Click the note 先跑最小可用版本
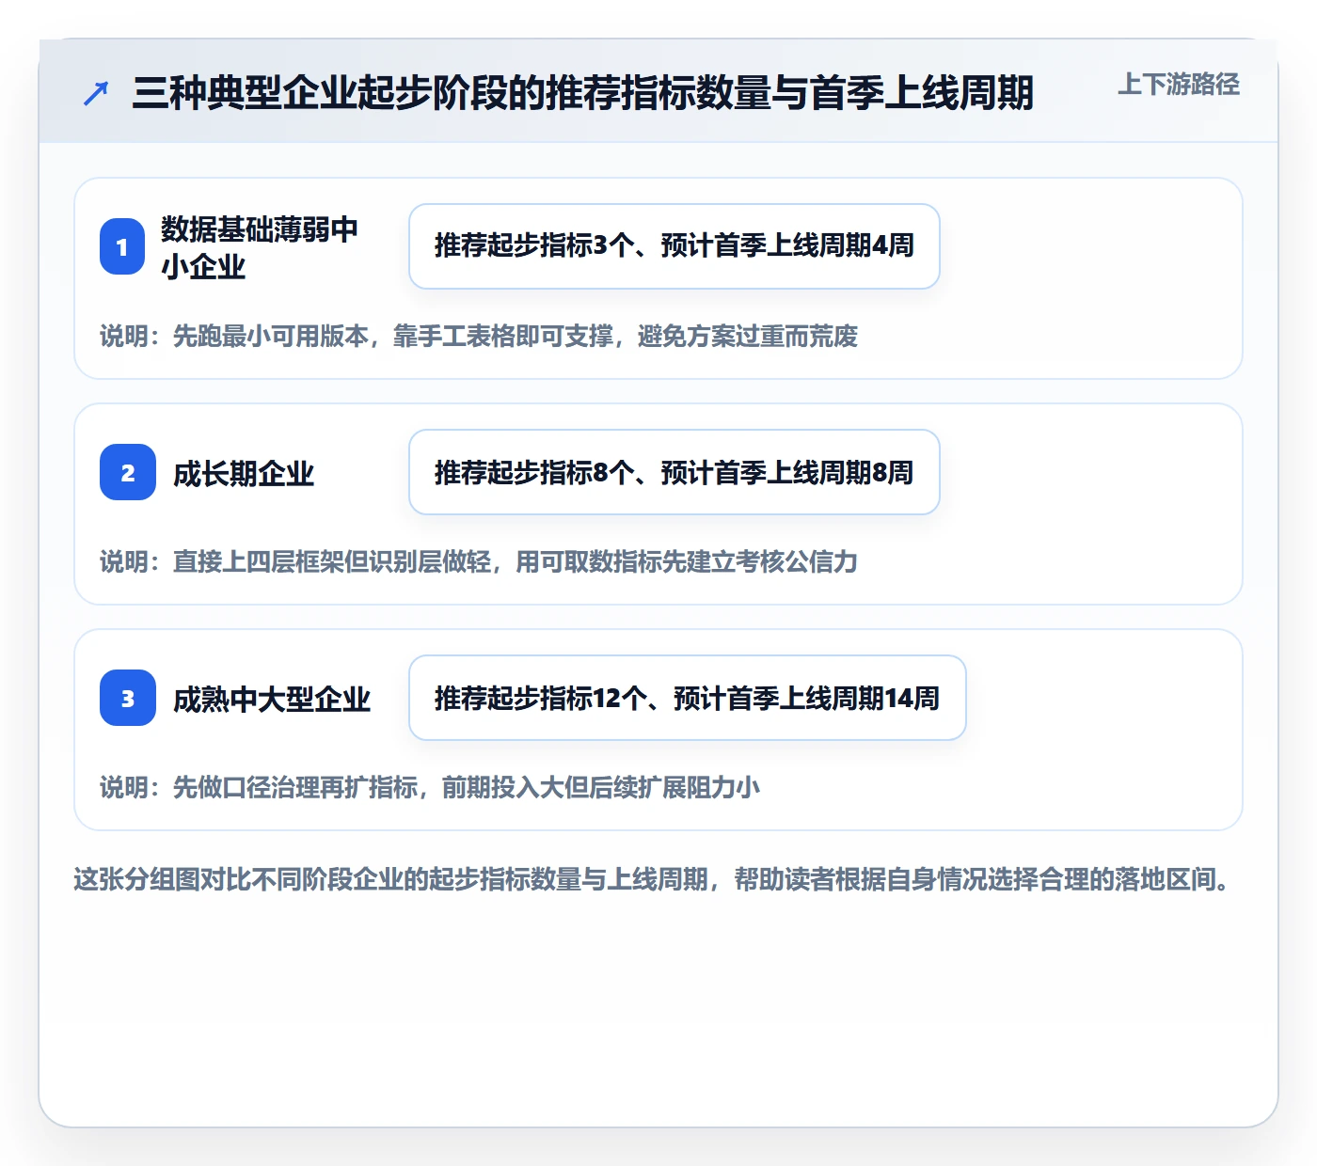 (x=479, y=336)
